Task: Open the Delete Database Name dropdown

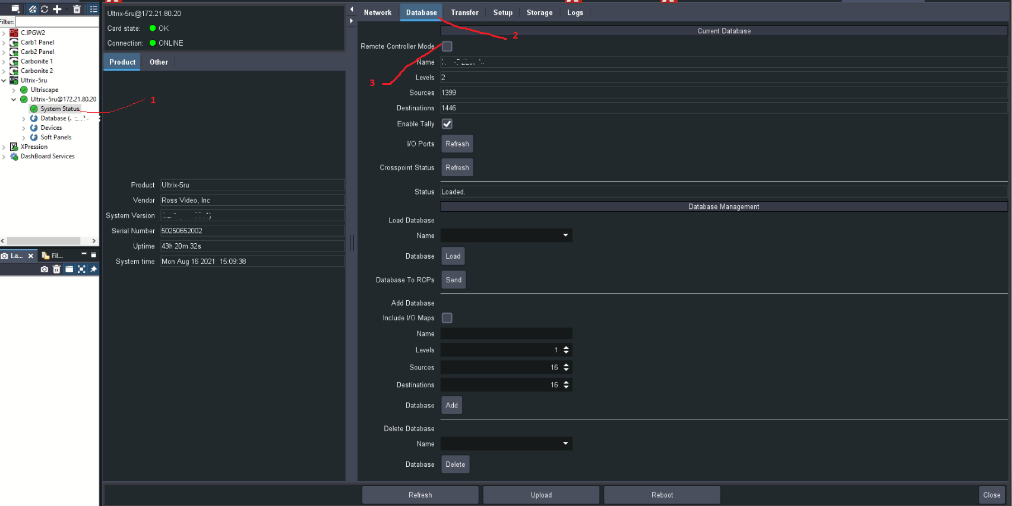Action: pyautogui.click(x=507, y=444)
